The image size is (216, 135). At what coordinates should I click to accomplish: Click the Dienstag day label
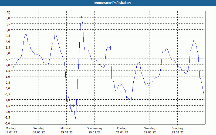coord(38,129)
